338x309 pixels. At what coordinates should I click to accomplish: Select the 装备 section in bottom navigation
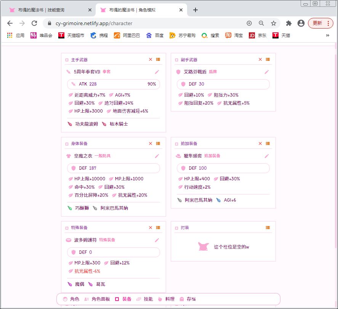point(123,299)
